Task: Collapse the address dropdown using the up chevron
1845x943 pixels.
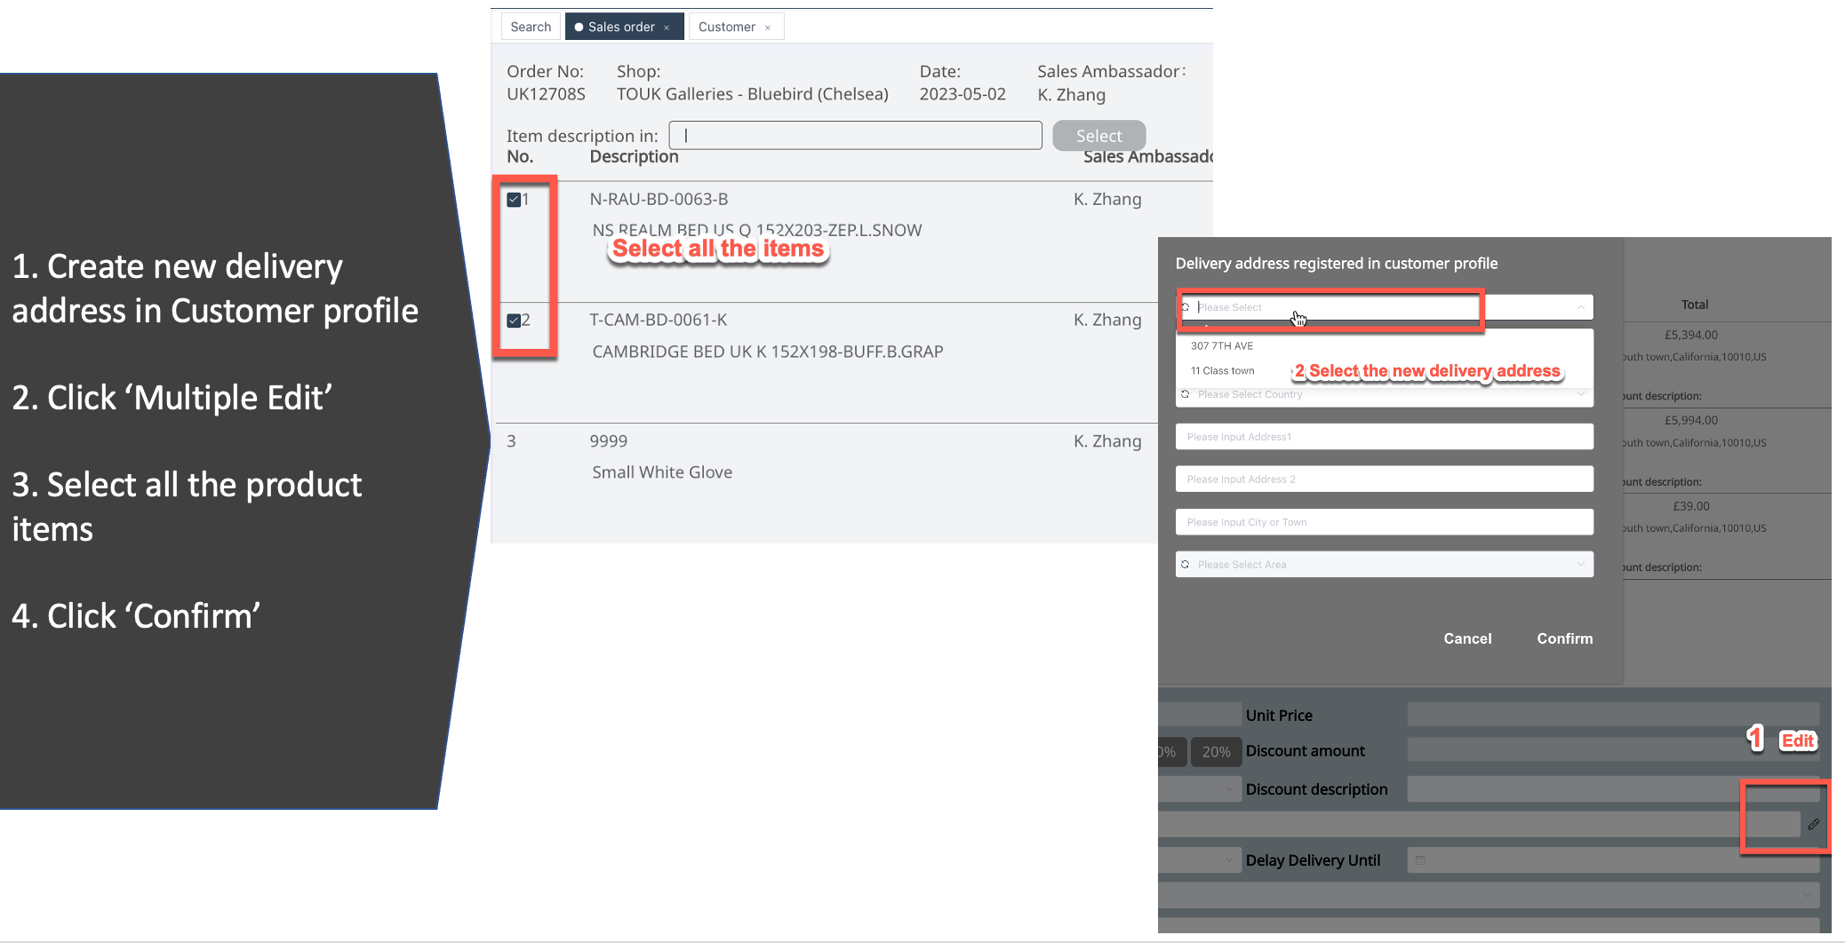Action: (x=1580, y=307)
